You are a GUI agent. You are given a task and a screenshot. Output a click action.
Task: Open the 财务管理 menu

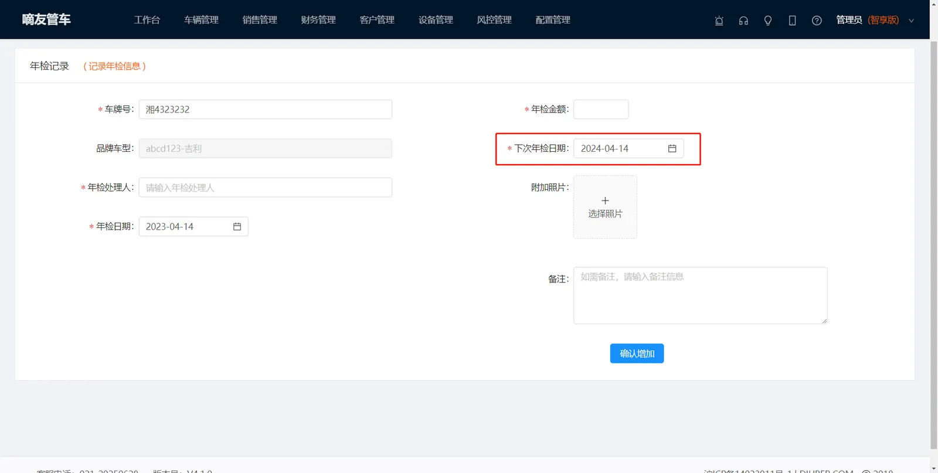319,20
